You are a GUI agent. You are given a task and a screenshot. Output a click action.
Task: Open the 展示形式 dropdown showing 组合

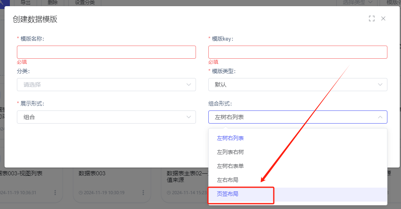[106, 117]
